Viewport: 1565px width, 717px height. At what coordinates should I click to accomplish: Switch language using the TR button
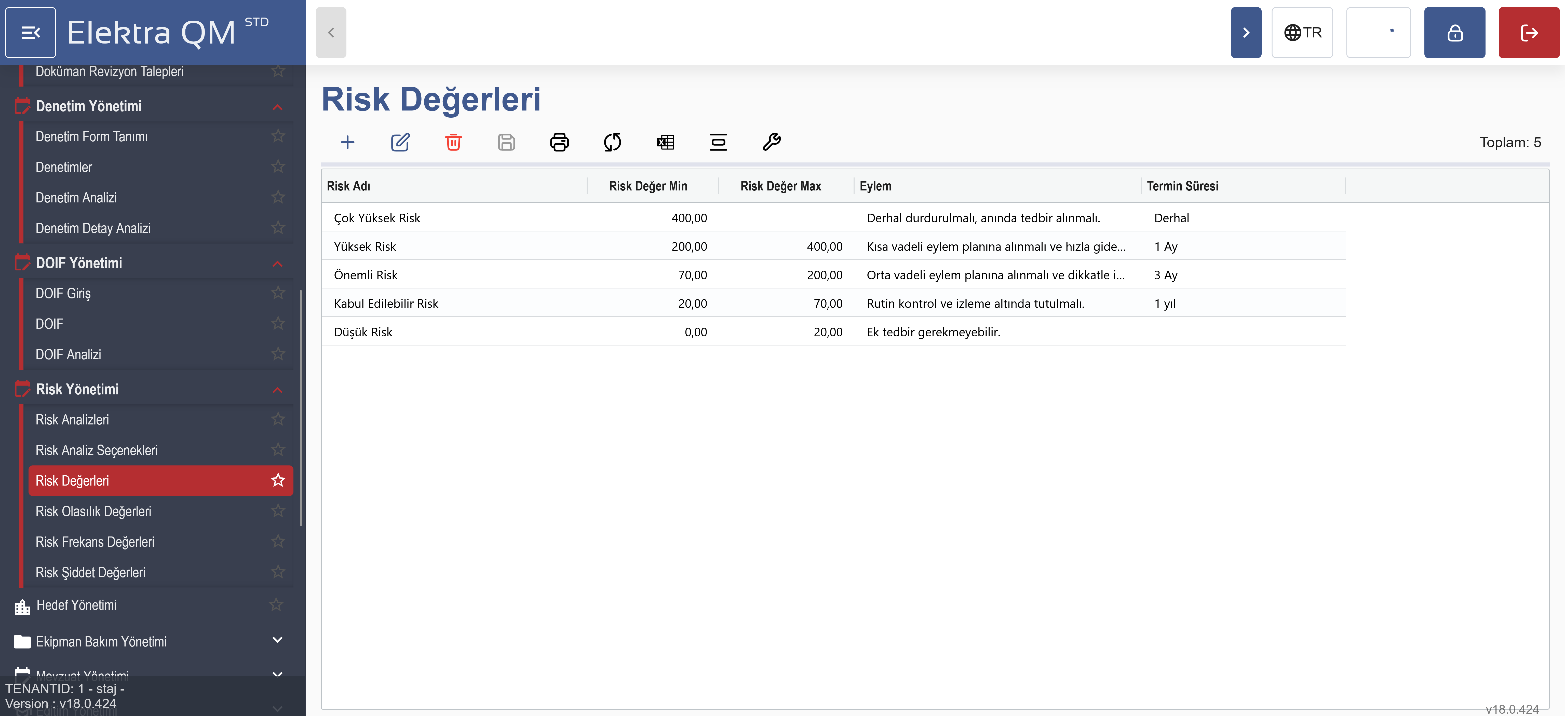(1302, 33)
